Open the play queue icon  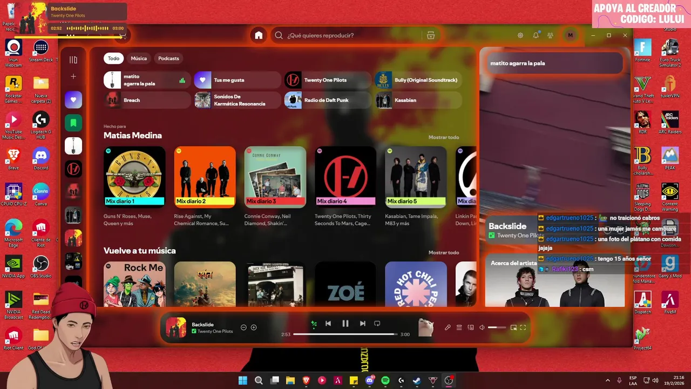coord(459,327)
